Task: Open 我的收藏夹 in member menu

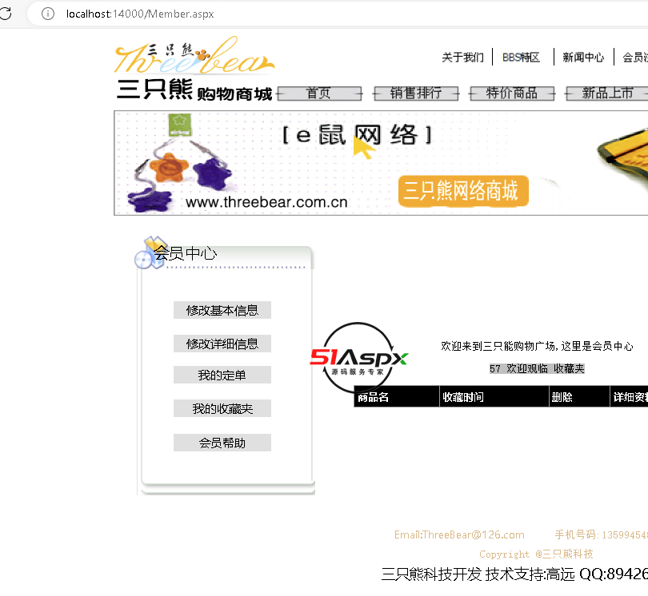Action: click(222, 408)
